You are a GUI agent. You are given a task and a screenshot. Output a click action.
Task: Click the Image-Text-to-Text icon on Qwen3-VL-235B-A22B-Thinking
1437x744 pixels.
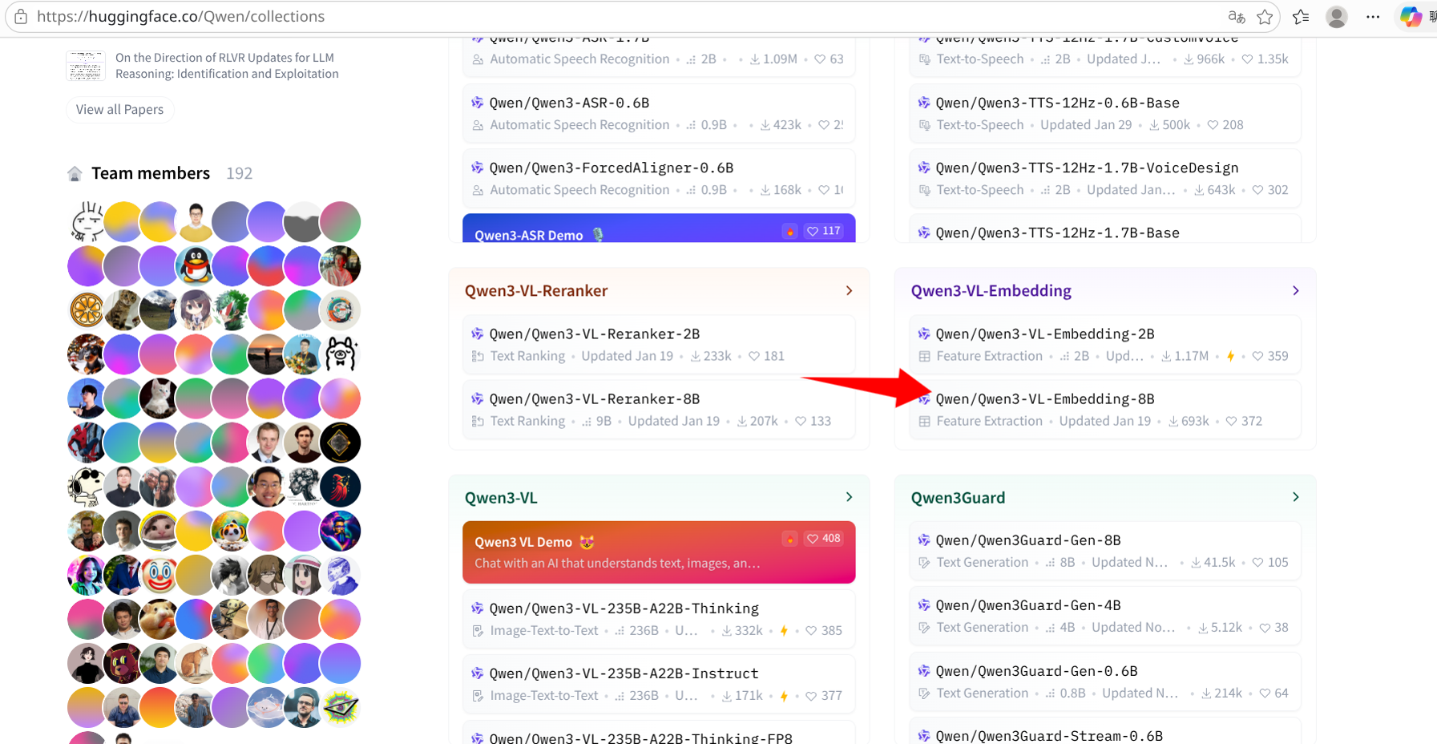[x=478, y=631]
